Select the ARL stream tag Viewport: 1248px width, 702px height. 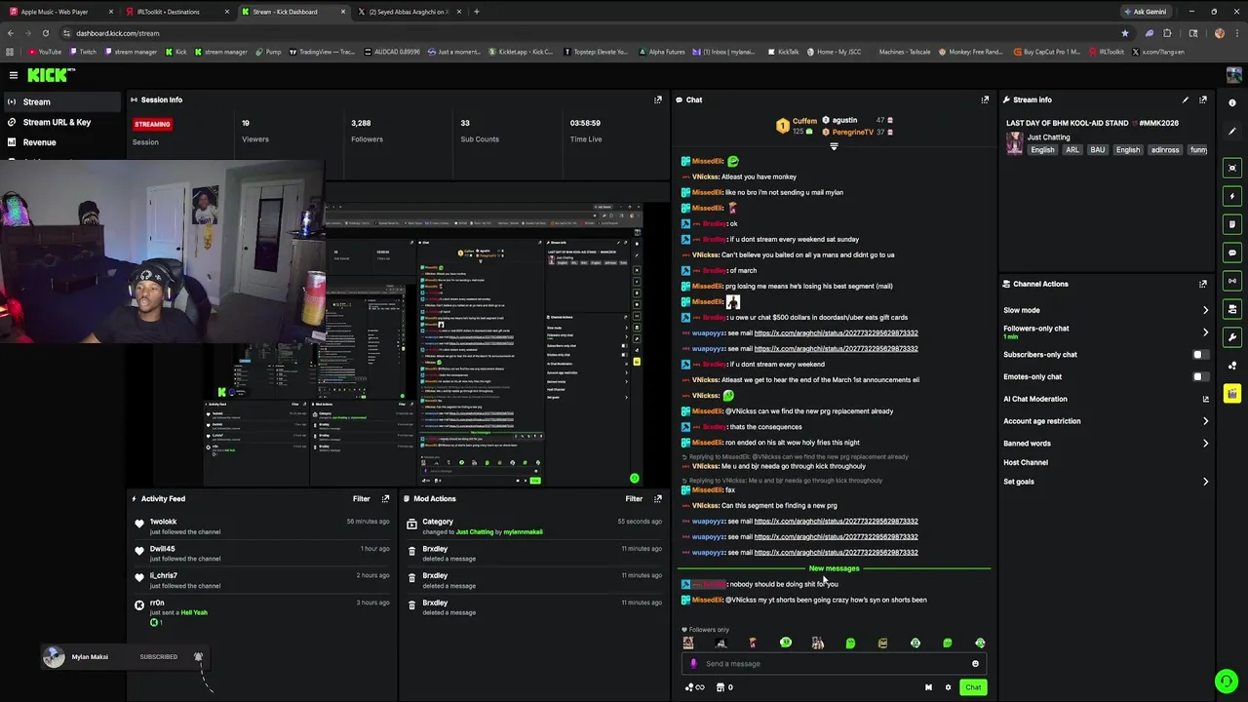1072,150
